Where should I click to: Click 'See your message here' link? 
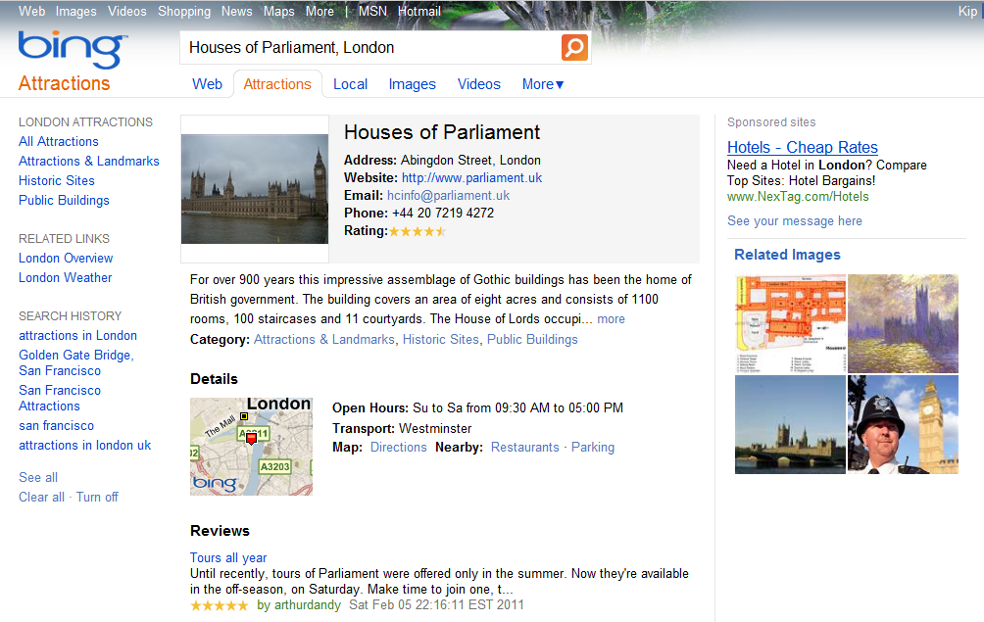tap(795, 221)
